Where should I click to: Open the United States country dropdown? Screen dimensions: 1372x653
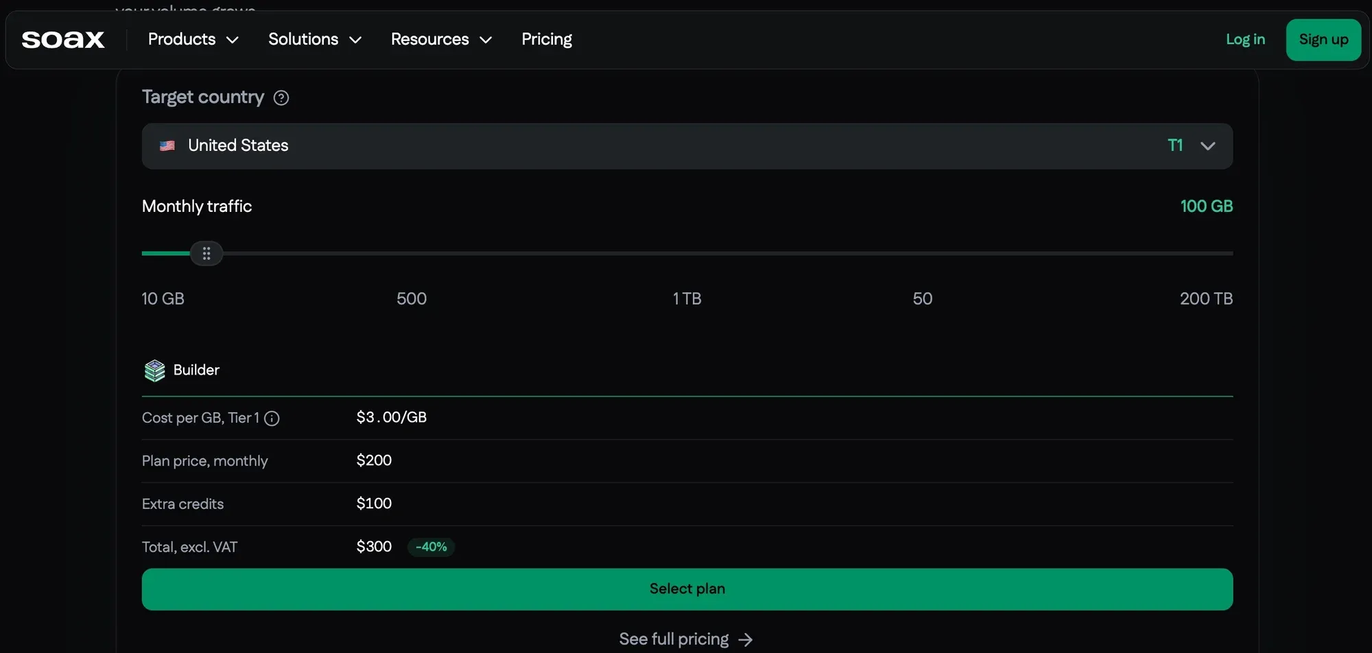click(x=687, y=146)
